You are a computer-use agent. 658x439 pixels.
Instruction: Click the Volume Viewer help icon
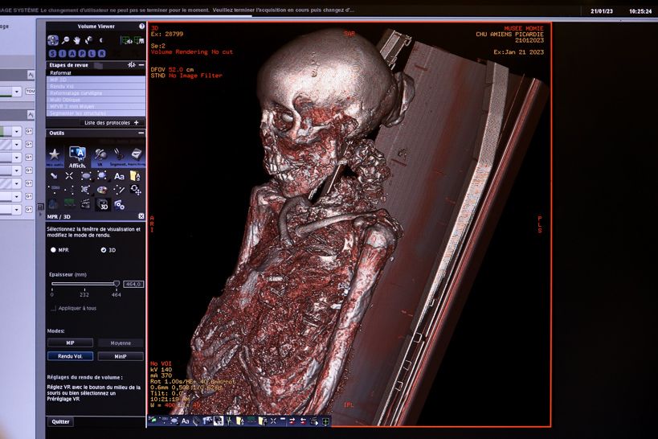click(141, 27)
